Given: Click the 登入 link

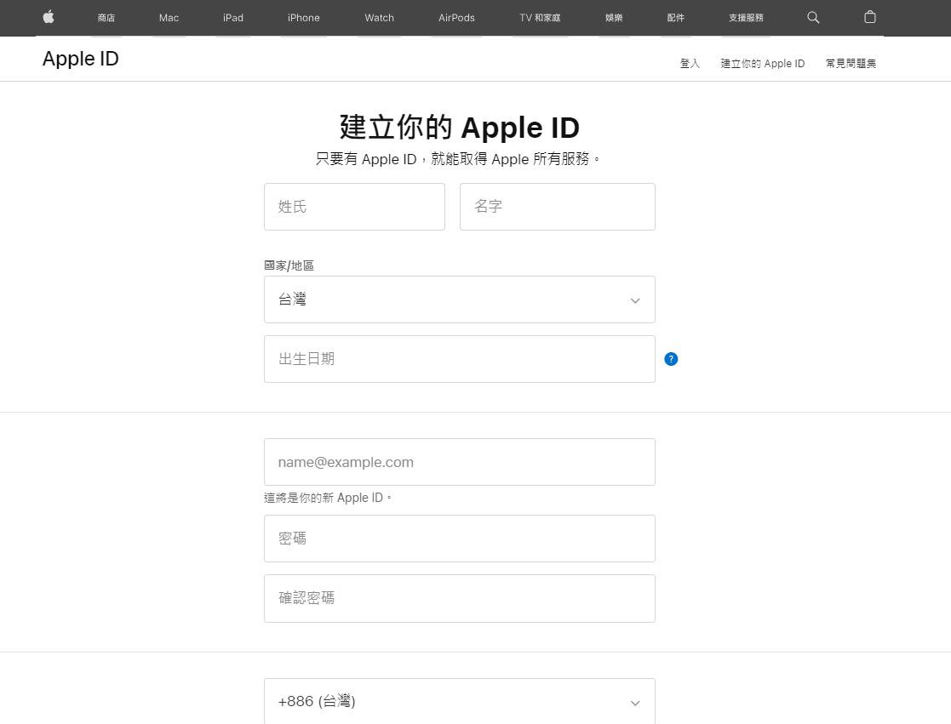Looking at the screenshot, I should click(690, 64).
